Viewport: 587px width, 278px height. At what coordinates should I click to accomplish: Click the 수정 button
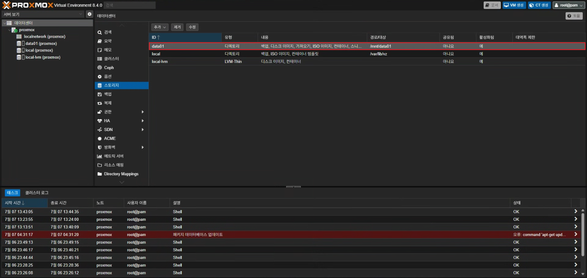pyautogui.click(x=192, y=27)
